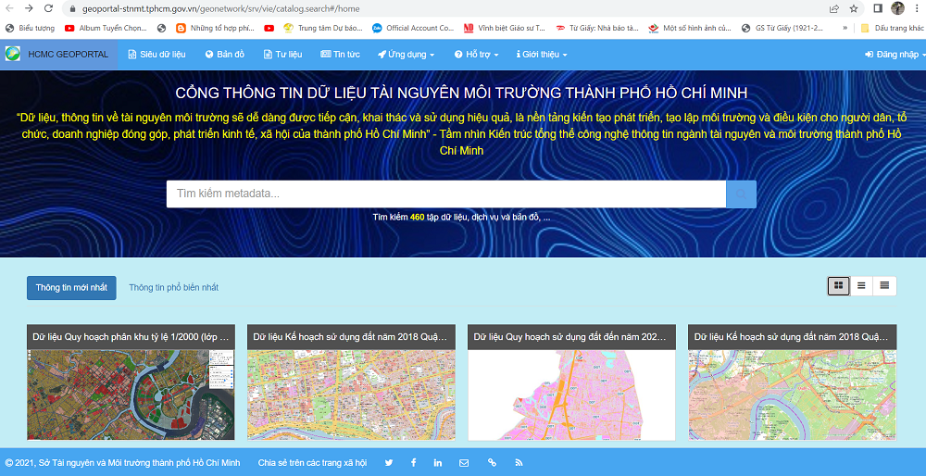The height and width of the screenshot is (476, 926).
Task: Click the Thông tin mới nhất button
Action: (x=71, y=287)
